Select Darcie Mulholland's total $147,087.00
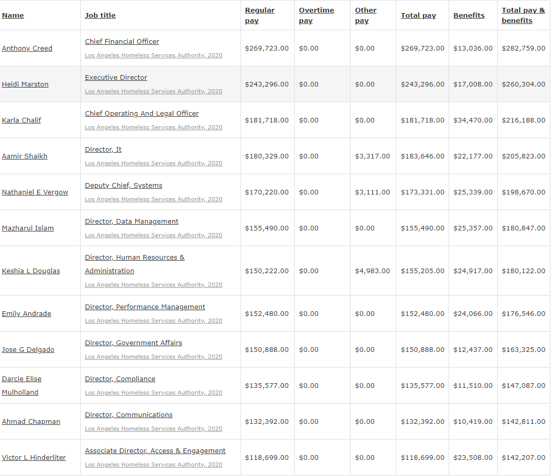Viewport: 554px width, 476px height. point(523,386)
